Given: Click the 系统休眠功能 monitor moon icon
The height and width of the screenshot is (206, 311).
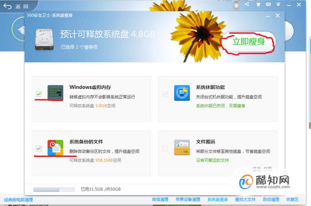Looking at the screenshot, I should pyautogui.click(x=182, y=93).
